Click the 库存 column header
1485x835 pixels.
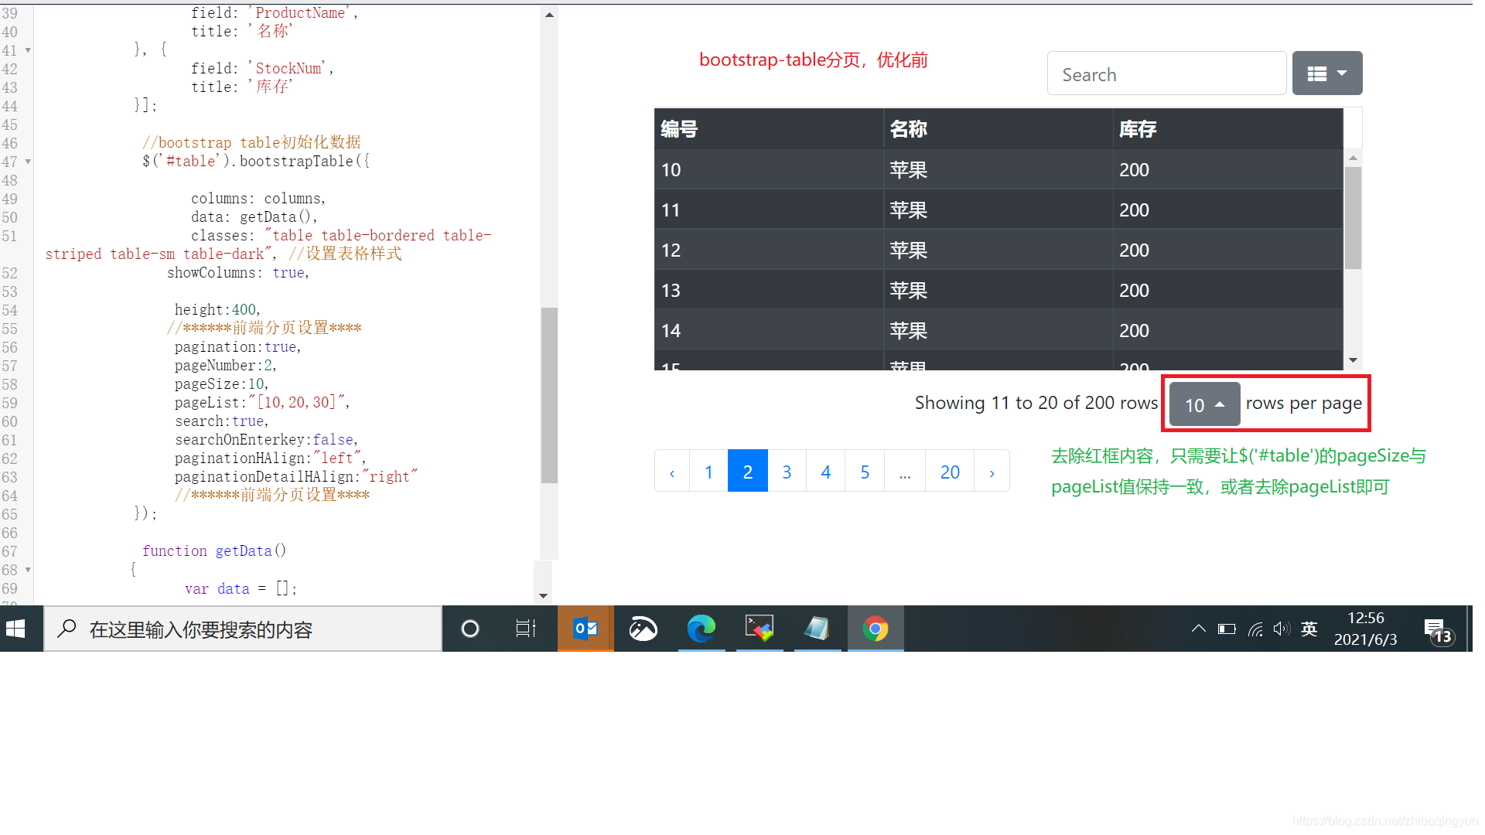point(1227,128)
